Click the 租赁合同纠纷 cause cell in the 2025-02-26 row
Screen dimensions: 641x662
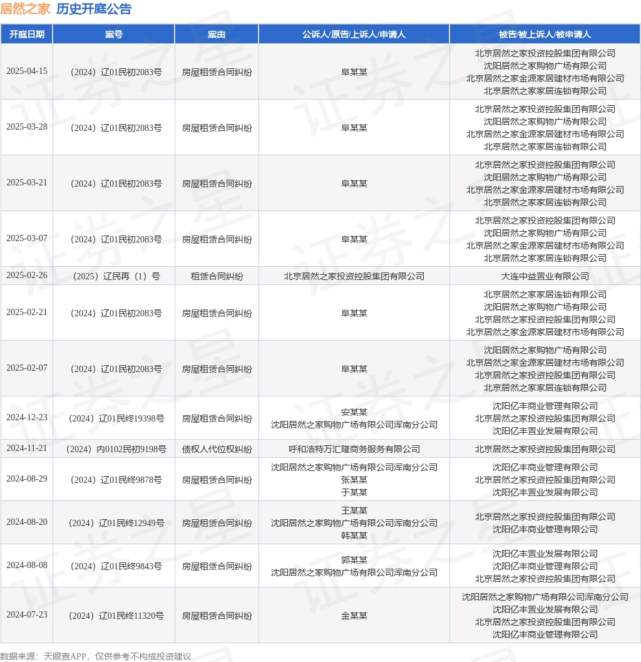click(x=217, y=276)
